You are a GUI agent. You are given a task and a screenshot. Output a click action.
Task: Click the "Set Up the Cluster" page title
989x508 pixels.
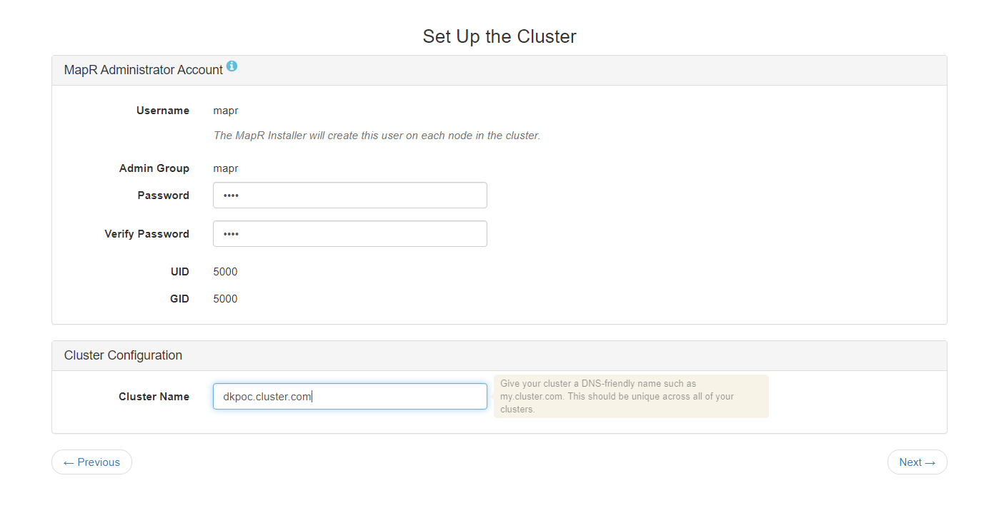click(x=500, y=36)
